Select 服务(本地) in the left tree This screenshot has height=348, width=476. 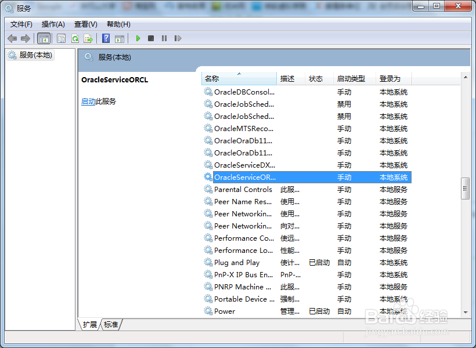30,55
